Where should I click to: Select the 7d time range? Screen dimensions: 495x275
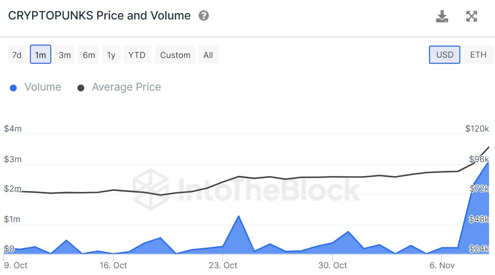(17, 55)
